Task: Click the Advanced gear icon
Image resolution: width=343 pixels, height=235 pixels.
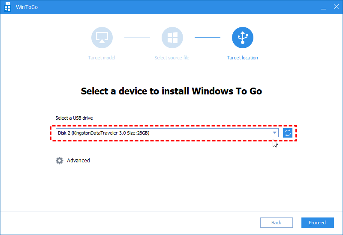Action: (60, 161)
